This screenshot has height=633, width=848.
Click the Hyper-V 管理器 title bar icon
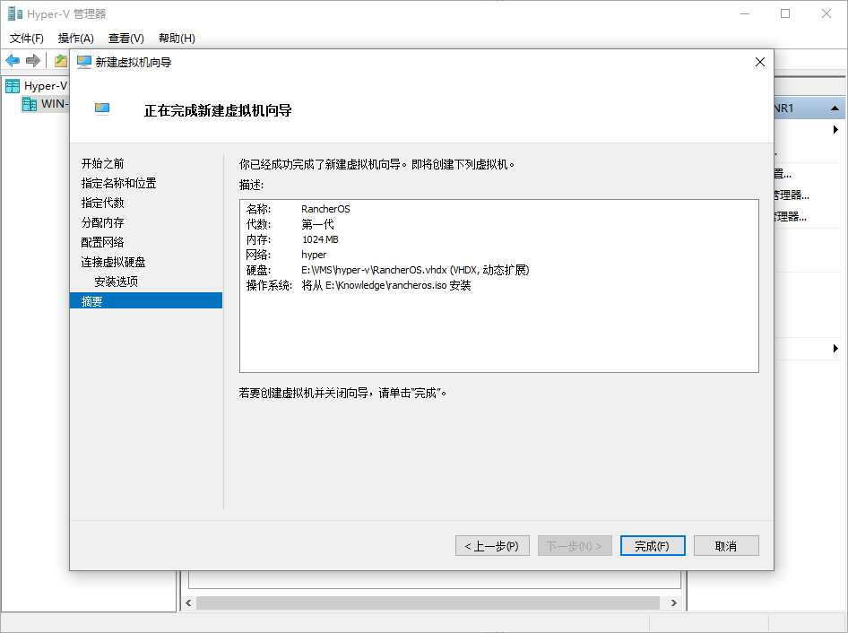14,13
